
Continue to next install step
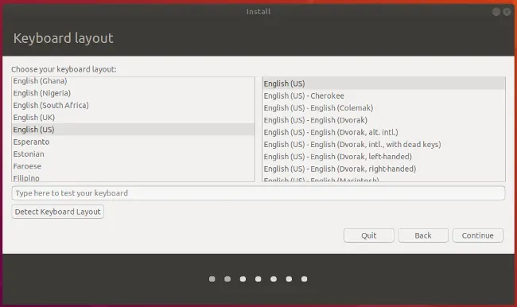click(478, 235)
